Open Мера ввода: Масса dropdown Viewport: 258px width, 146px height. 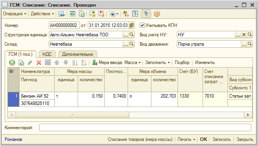pyautogui.click(x=116, y=62)
